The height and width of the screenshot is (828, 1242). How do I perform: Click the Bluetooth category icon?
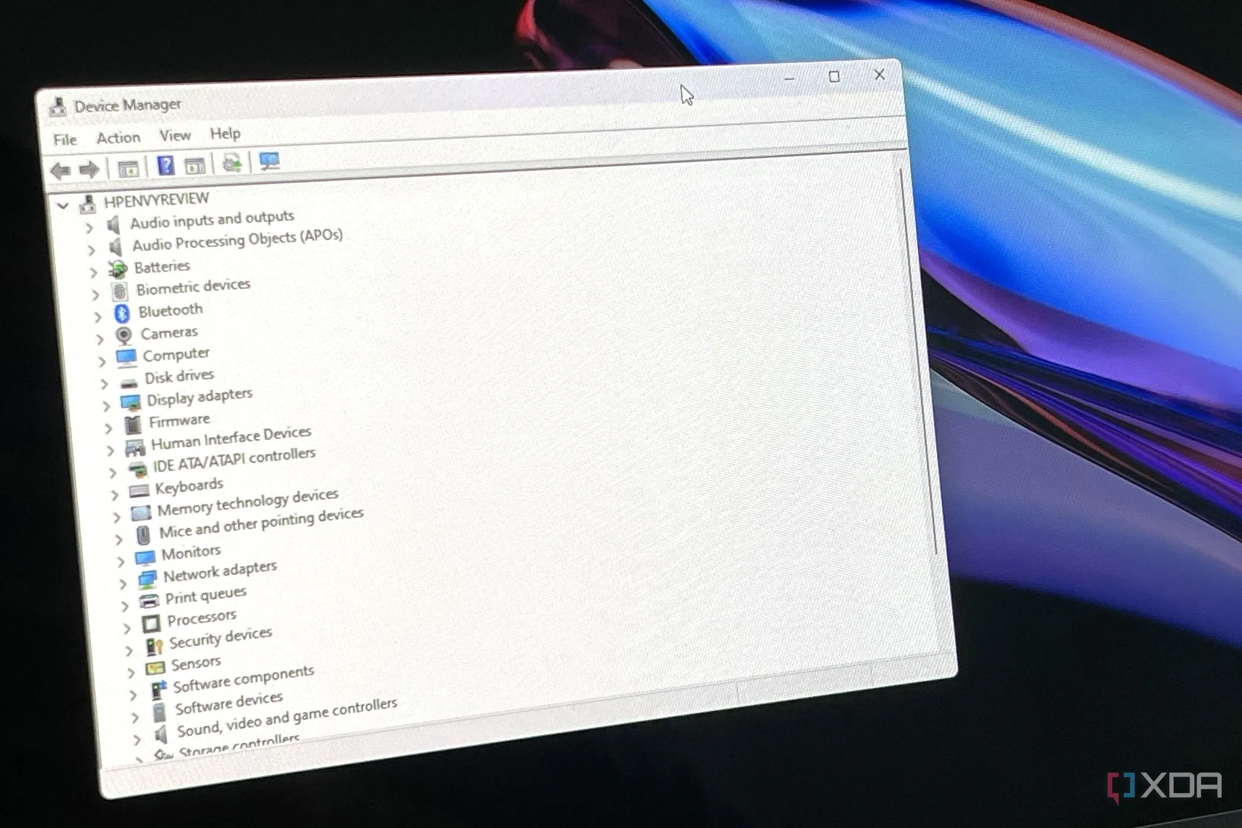(122, 313)
